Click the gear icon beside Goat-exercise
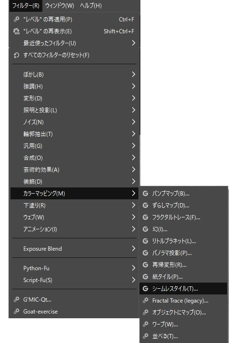This screenshot has height=343, width=238. 16,311
